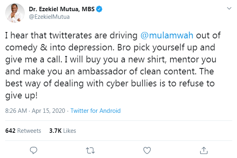237x158 pixels.
Task: Open the @EzekielMutua handle link
Action: pos(49,17)
